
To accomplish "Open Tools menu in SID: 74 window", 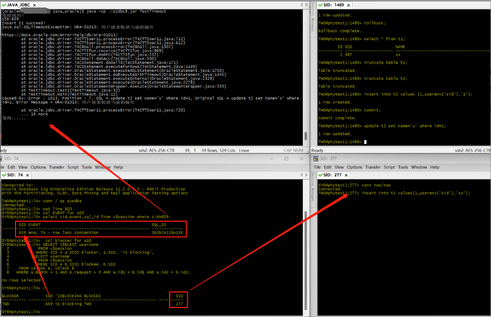I will (87, 167).
